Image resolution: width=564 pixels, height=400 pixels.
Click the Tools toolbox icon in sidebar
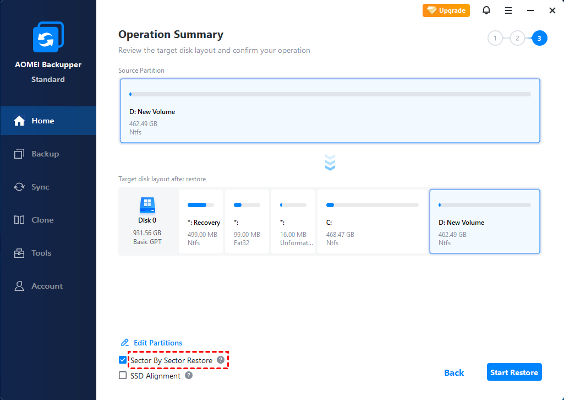point(19,253)
